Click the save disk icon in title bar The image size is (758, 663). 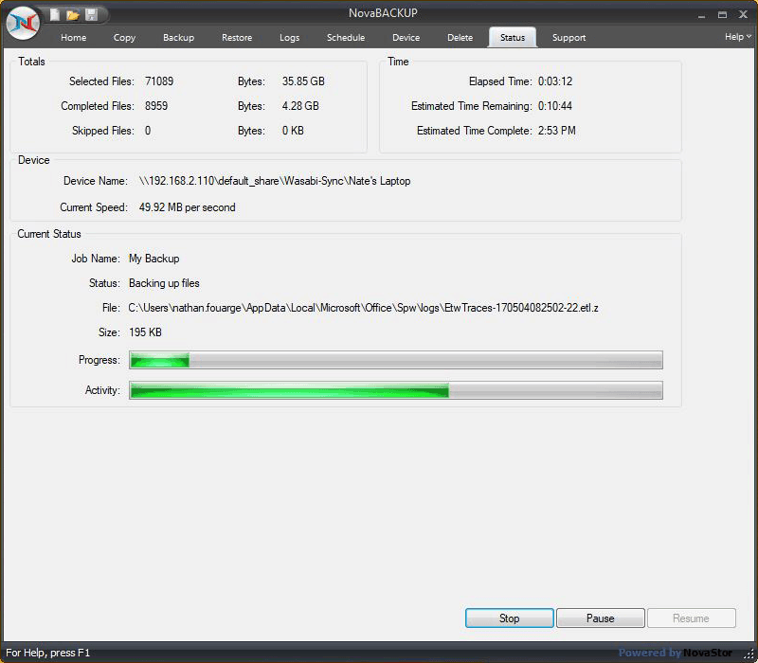click(x=91, y=15)
